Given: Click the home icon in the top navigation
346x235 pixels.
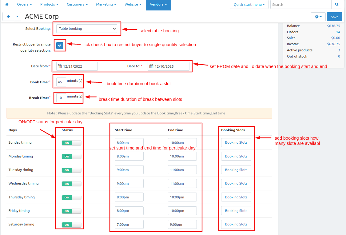Looking at the screenshot, I should 7,5.
